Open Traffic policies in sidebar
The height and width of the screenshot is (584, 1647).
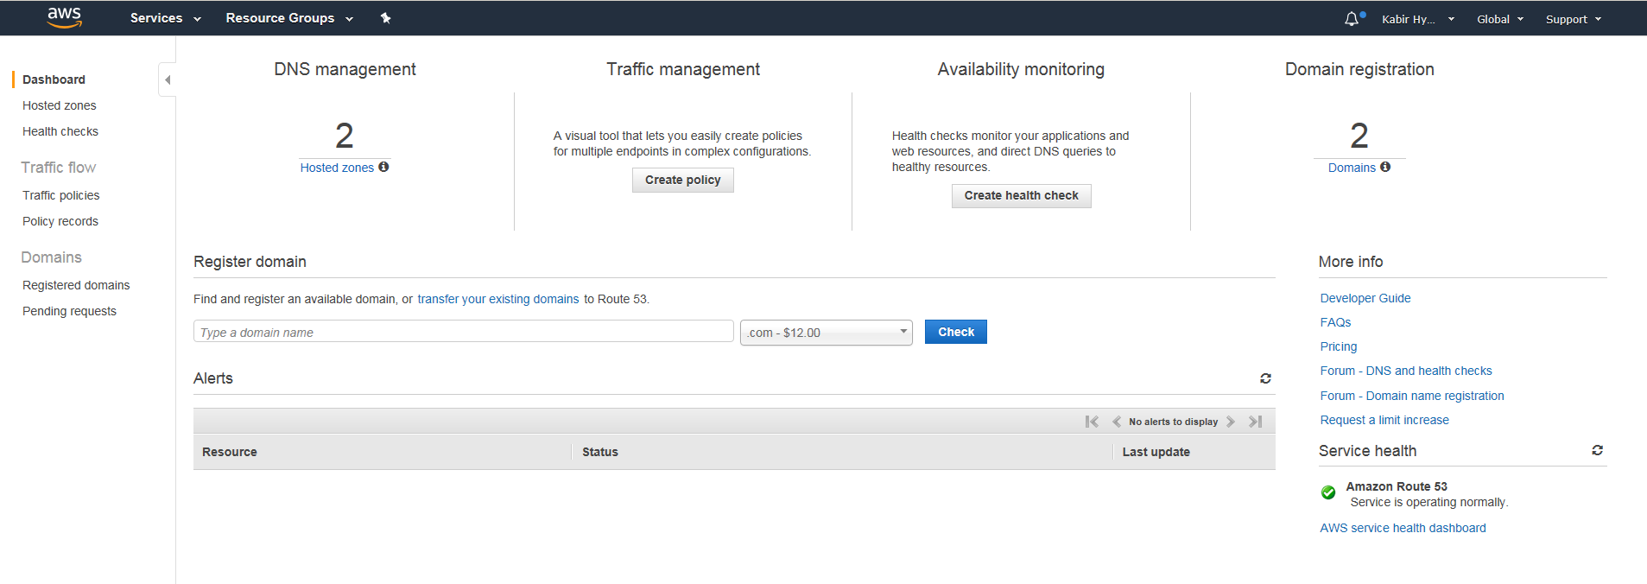pyautogui.click(x=61, y=195)
